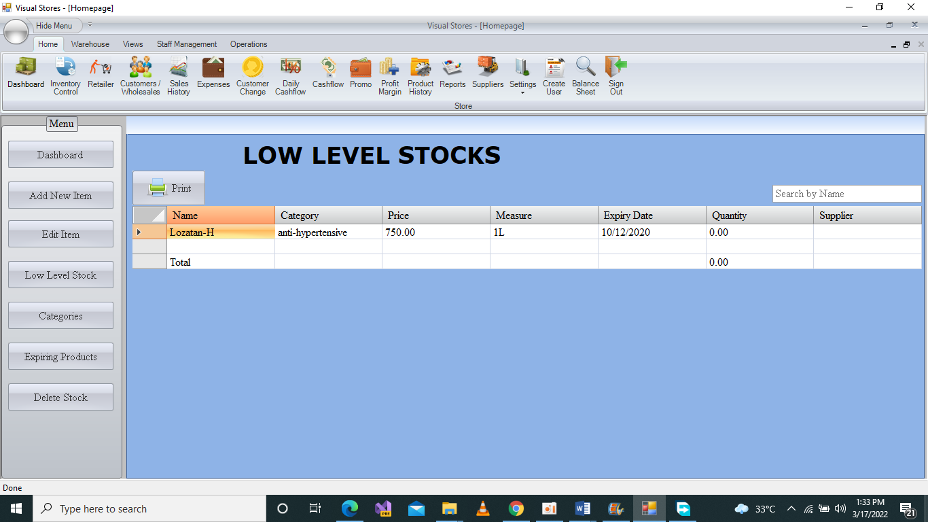This screenshot has height=522, width=928.
Task: Click the Sign Out icon
Action: click(616, 75)
